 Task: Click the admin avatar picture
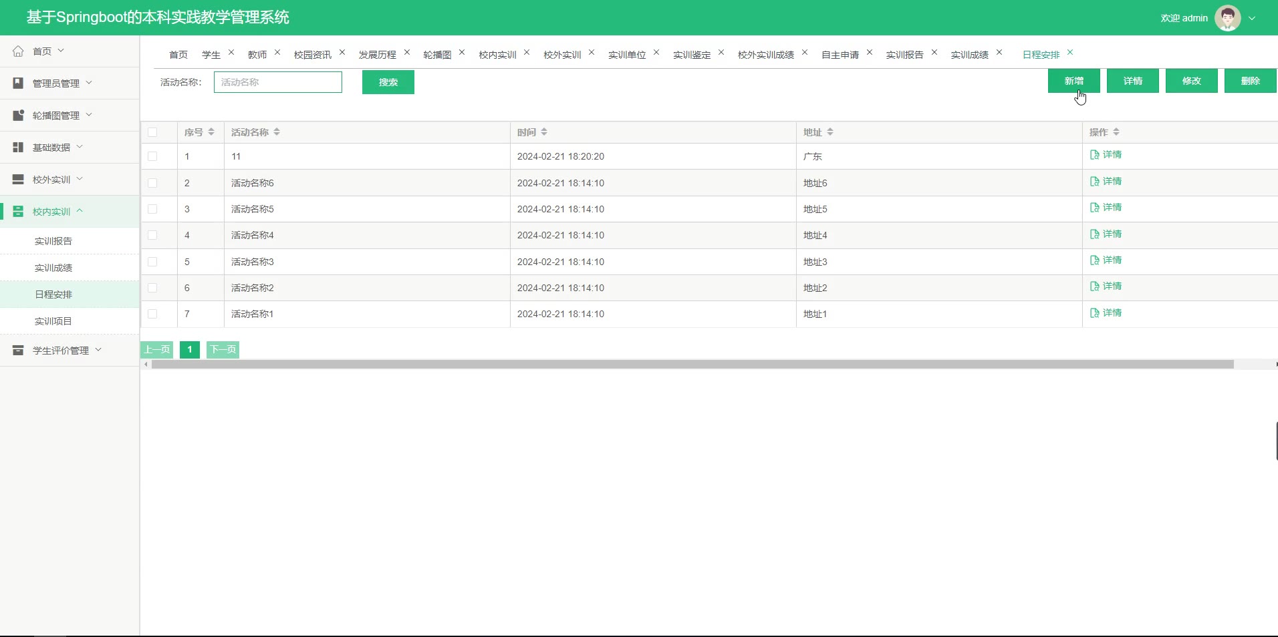(x=1227, y=18)
